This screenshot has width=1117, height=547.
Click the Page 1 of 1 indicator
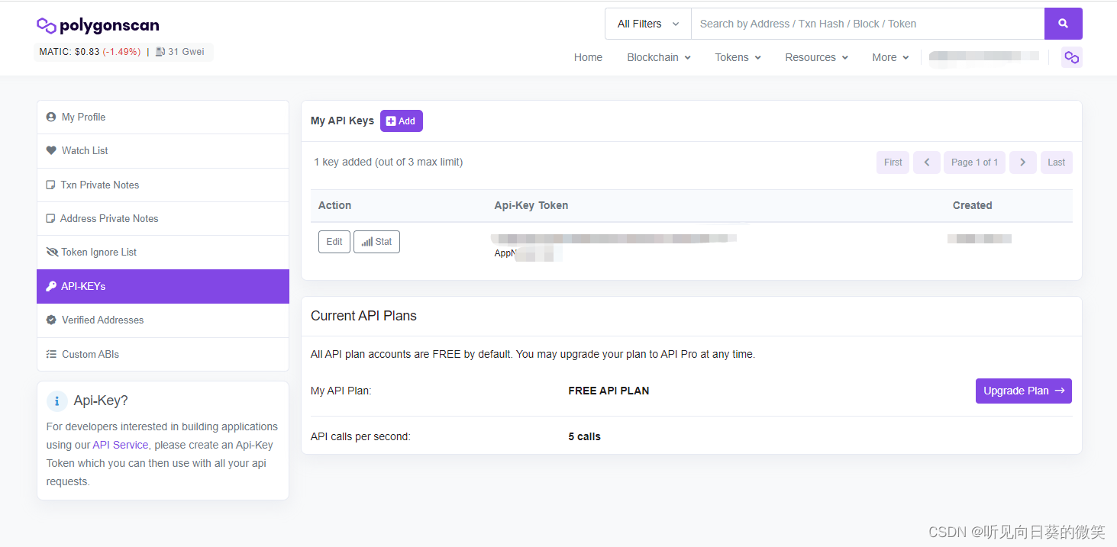coord(974,162)
